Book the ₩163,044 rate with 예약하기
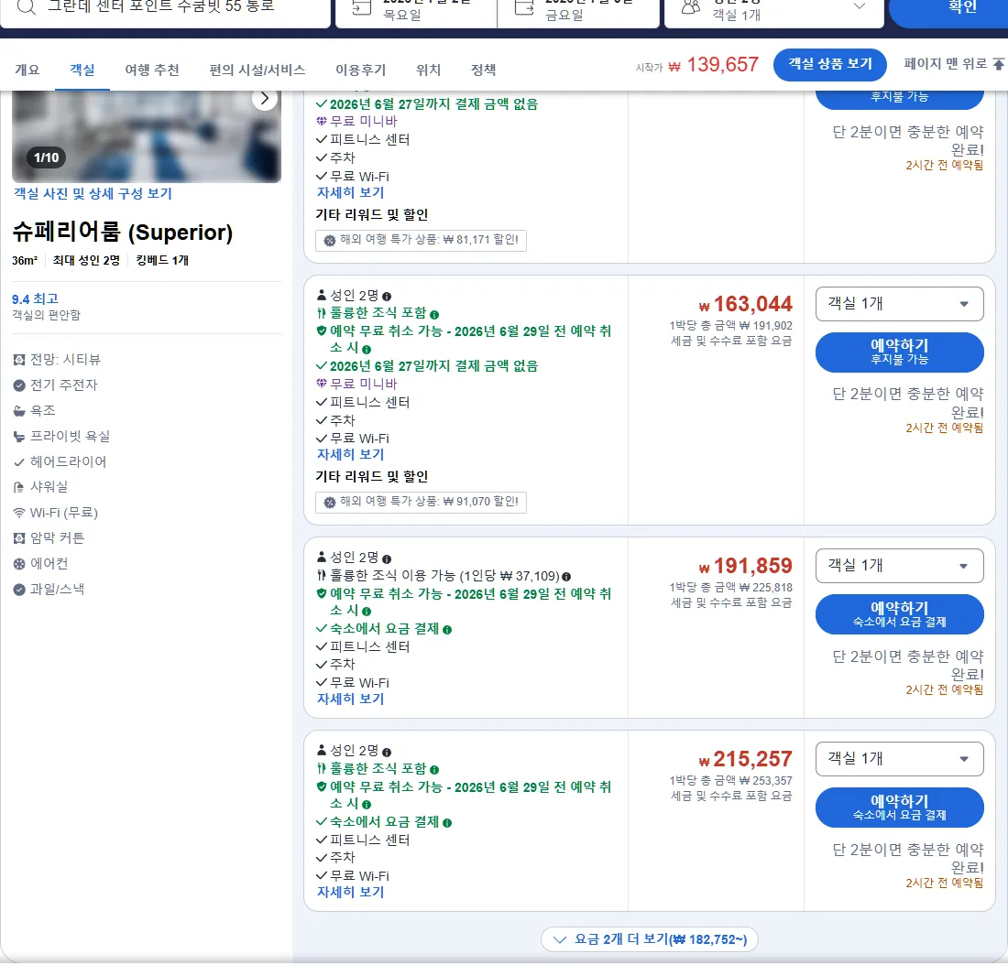 click(x=899, y=352)
